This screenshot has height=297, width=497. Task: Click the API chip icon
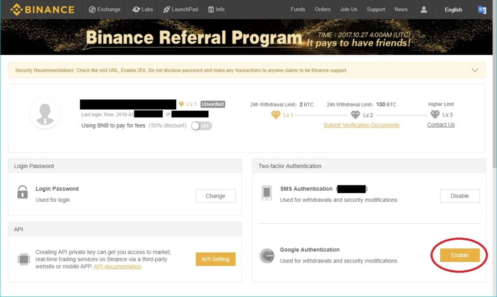click(23, 259)
